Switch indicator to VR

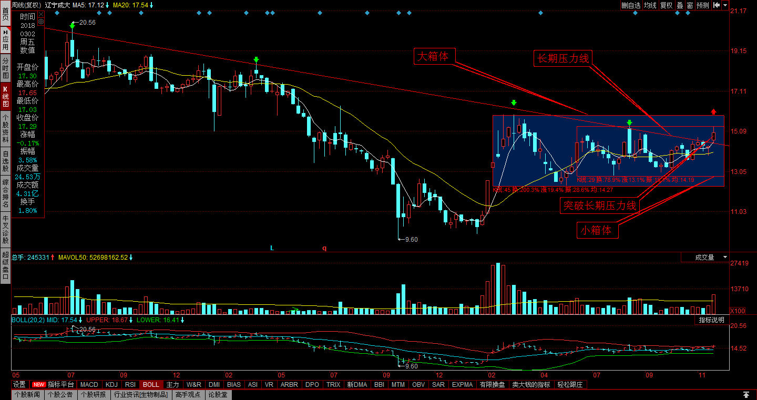tap(269, 385)
